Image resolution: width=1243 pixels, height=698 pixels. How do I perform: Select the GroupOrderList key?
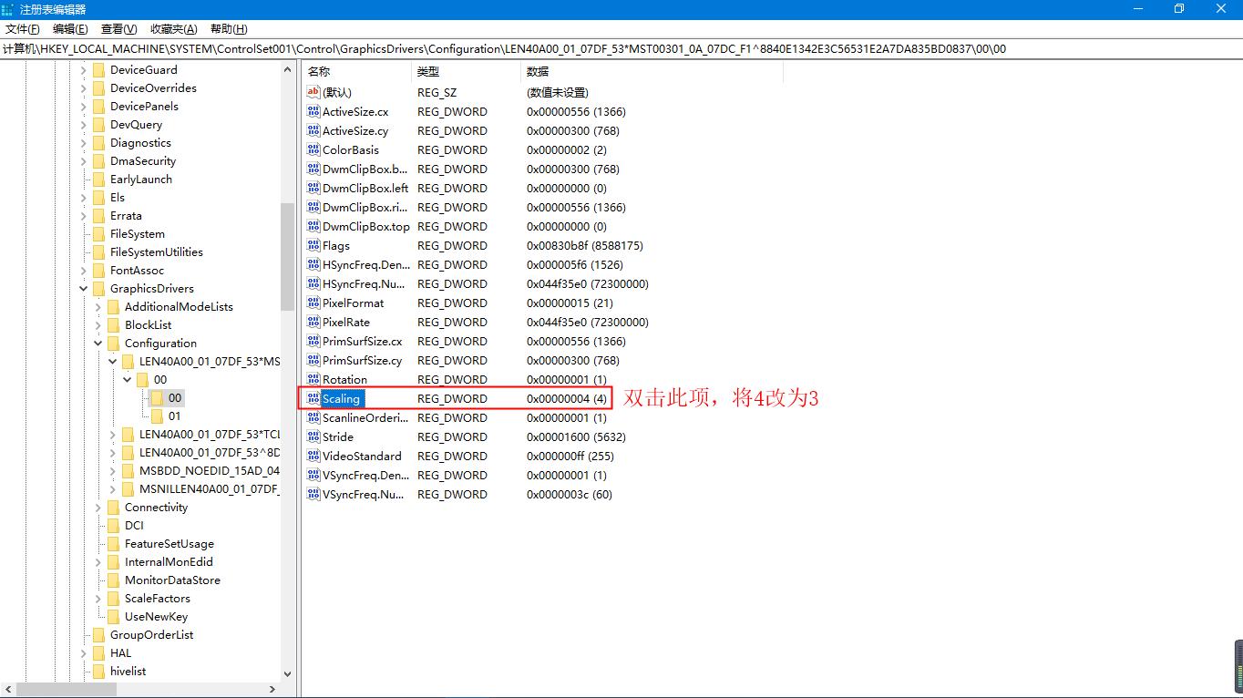(151, 635)
